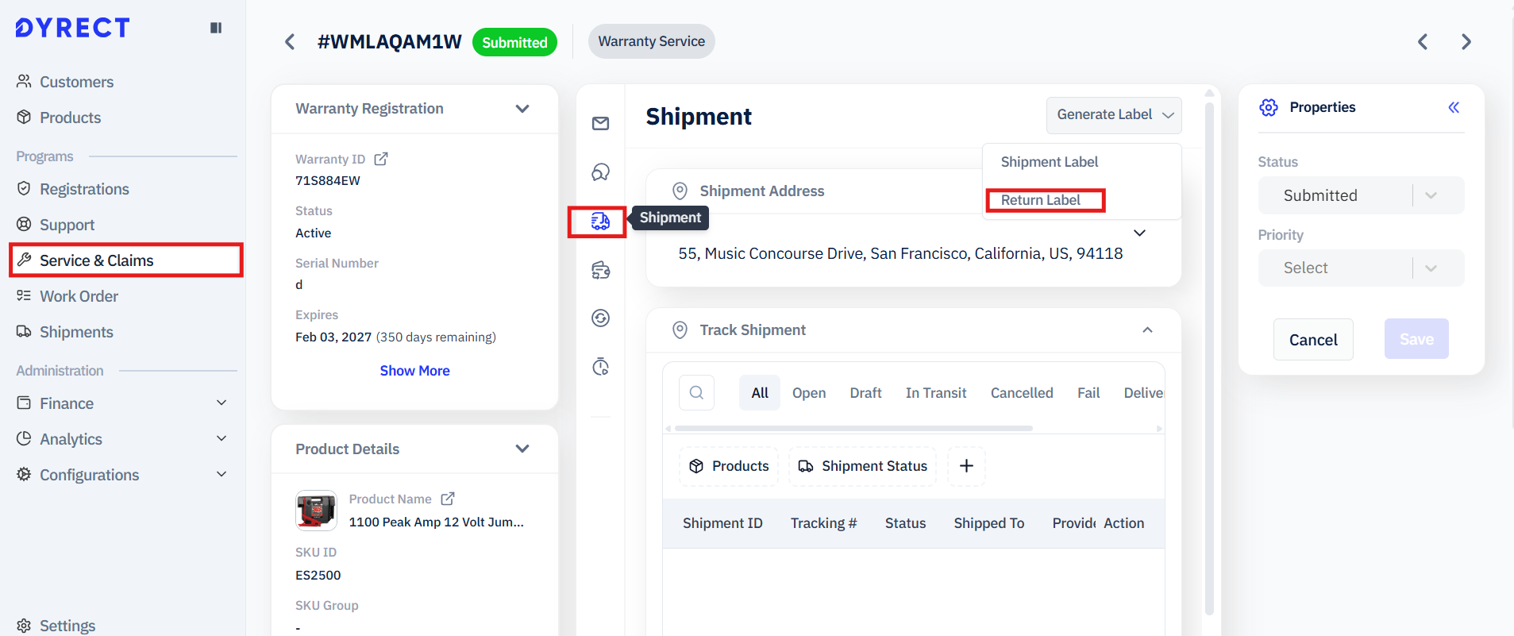Switch to the In Transit tab
The width and height of the screenshot is (1514, 636).
(x=935, y=393)
